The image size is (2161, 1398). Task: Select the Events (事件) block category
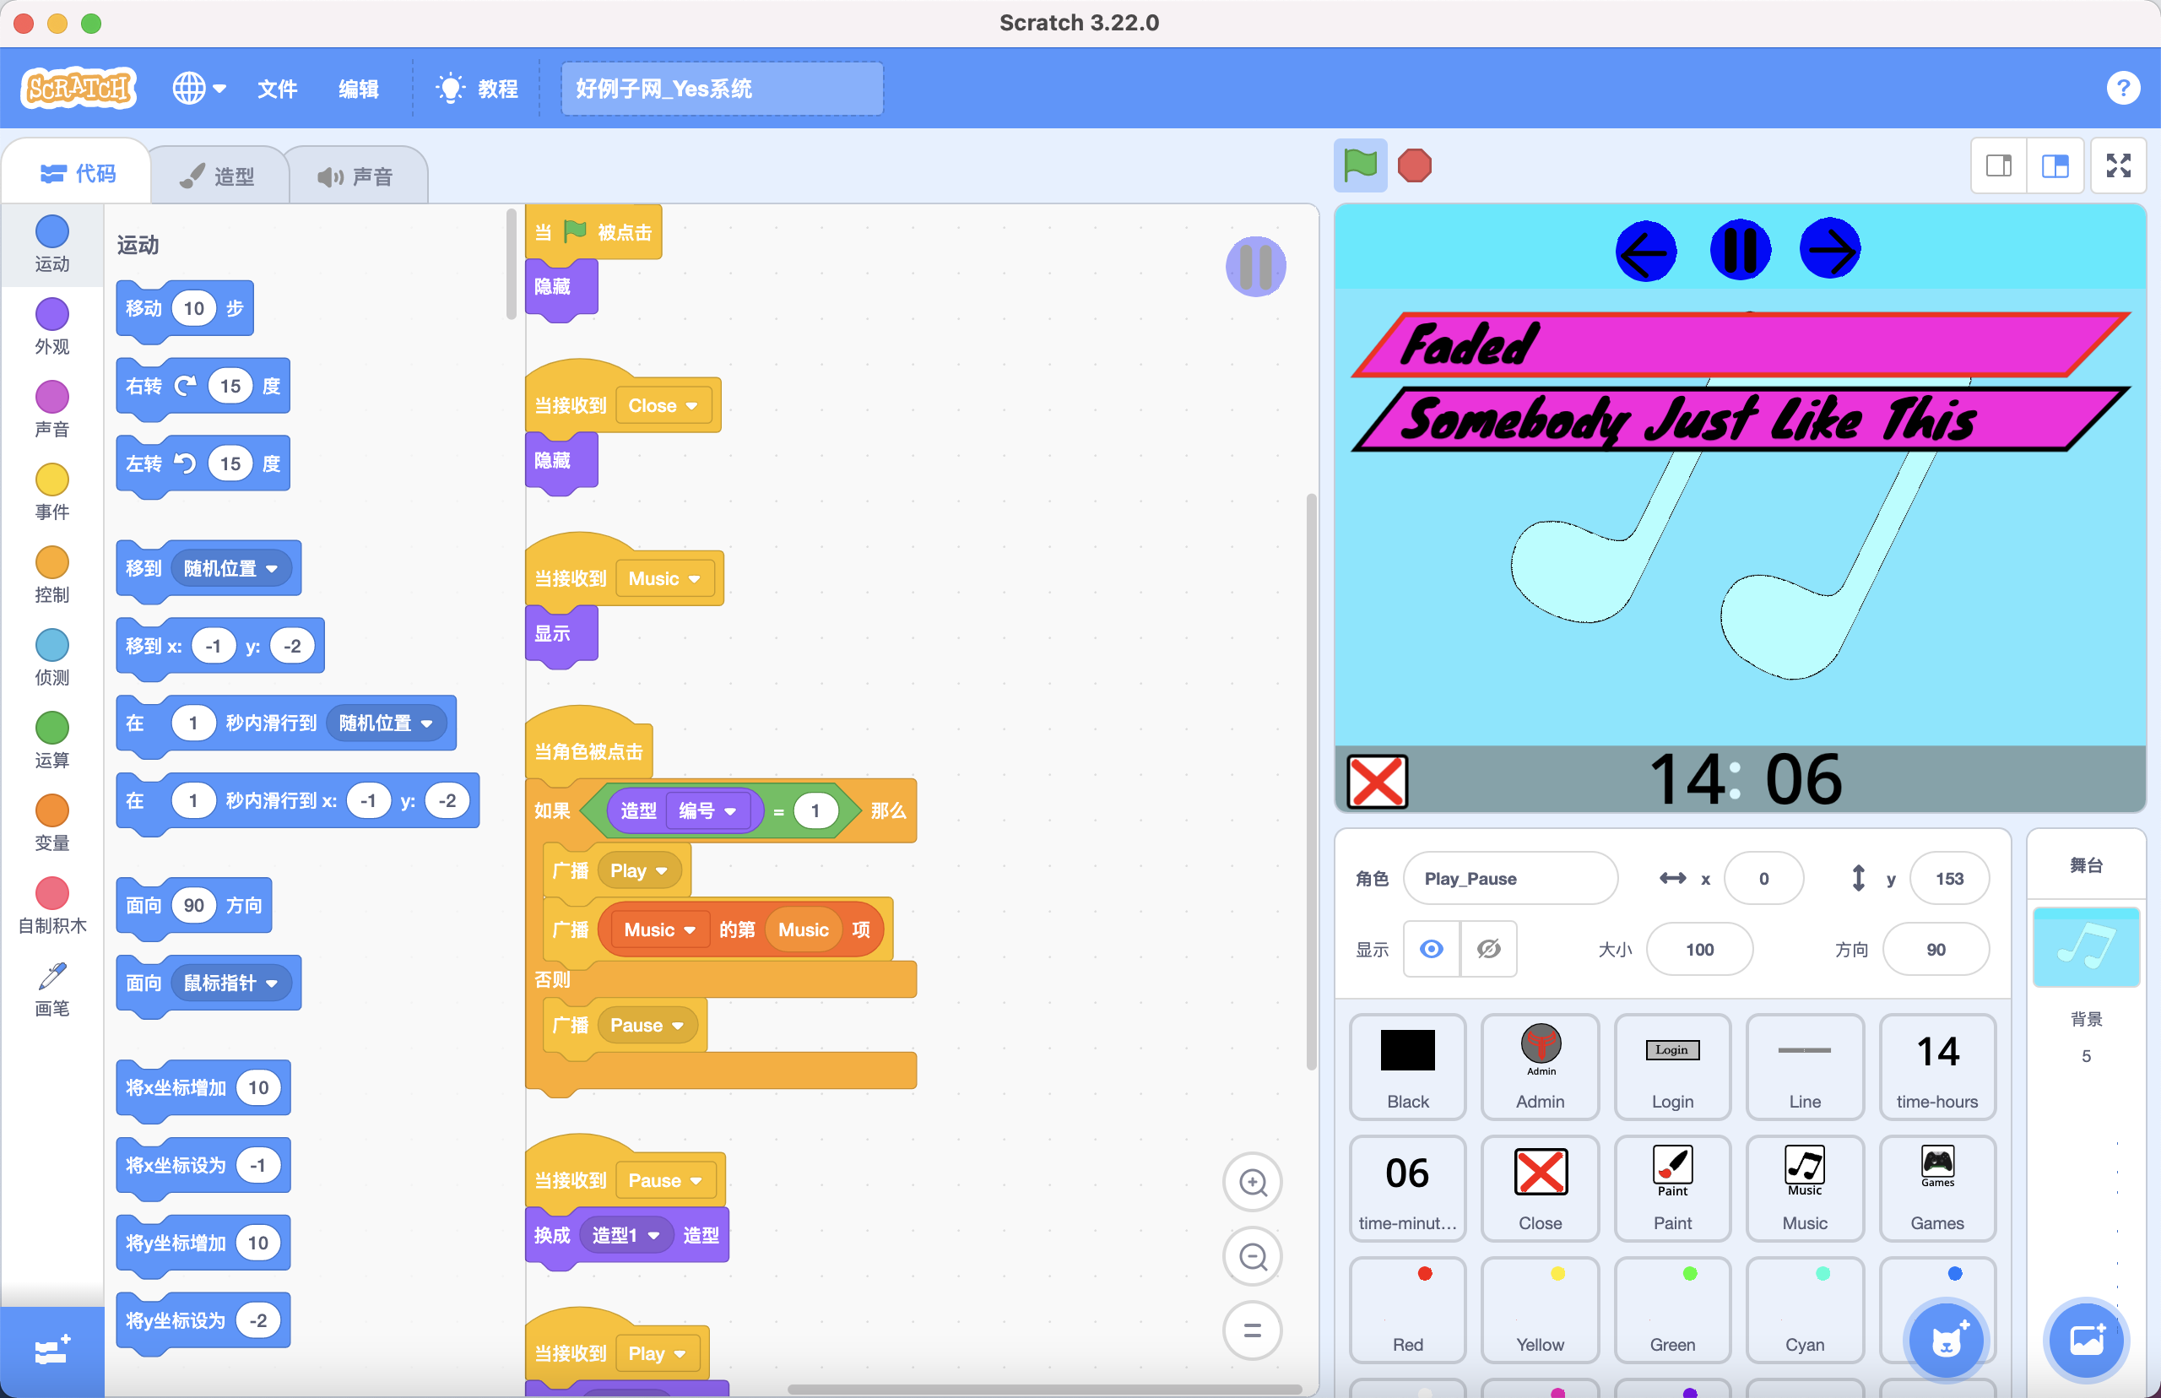coord(51,491)
